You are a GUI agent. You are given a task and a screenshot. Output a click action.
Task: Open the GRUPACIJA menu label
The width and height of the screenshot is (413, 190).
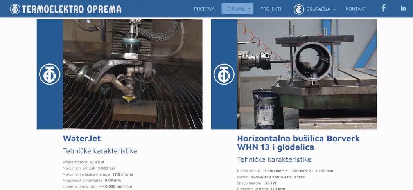[x=318, y=9]
